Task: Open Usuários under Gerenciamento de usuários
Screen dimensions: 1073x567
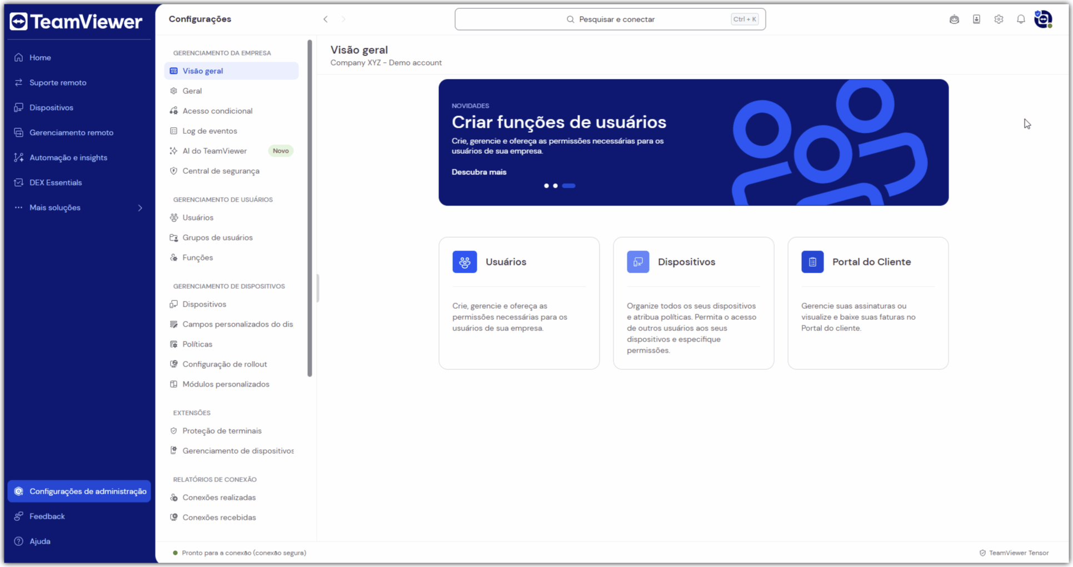Action: coord(231,217)
